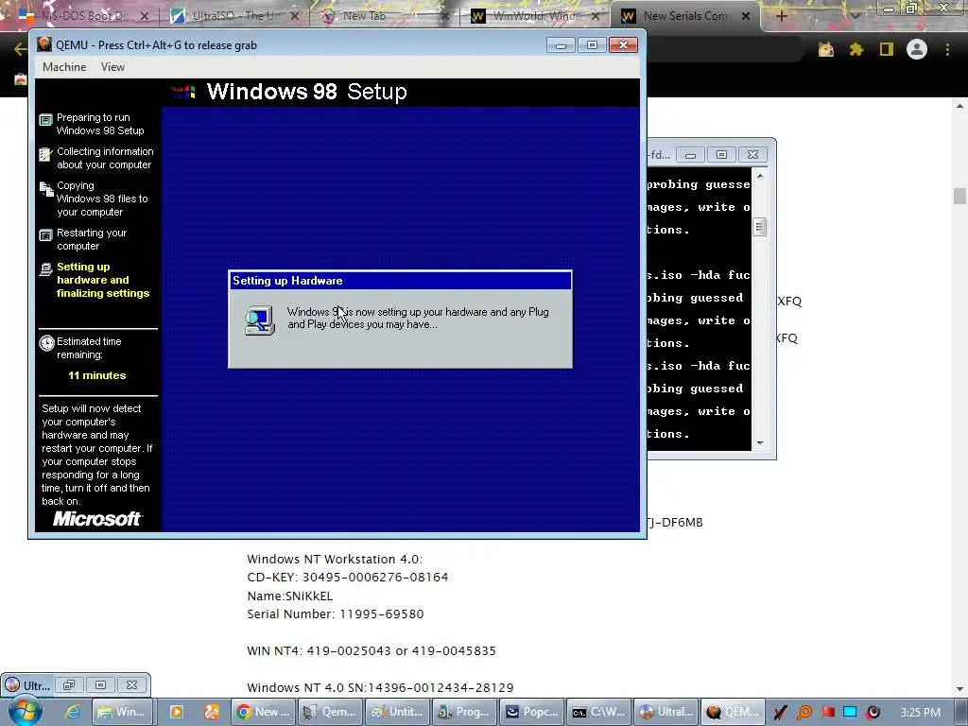Click the browser page scrollbar thumb
968x726 pixels.
(959, 197)
